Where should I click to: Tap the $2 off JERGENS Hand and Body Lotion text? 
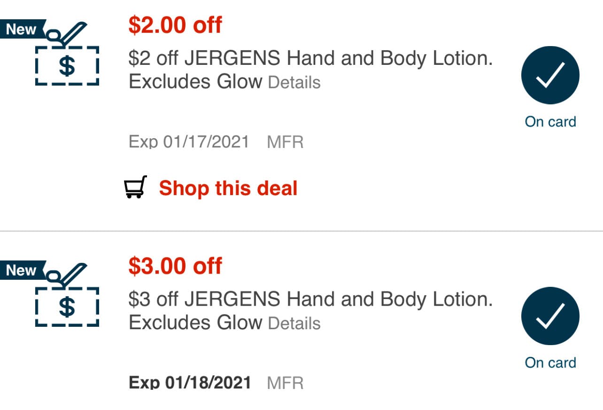coord(310,59)
